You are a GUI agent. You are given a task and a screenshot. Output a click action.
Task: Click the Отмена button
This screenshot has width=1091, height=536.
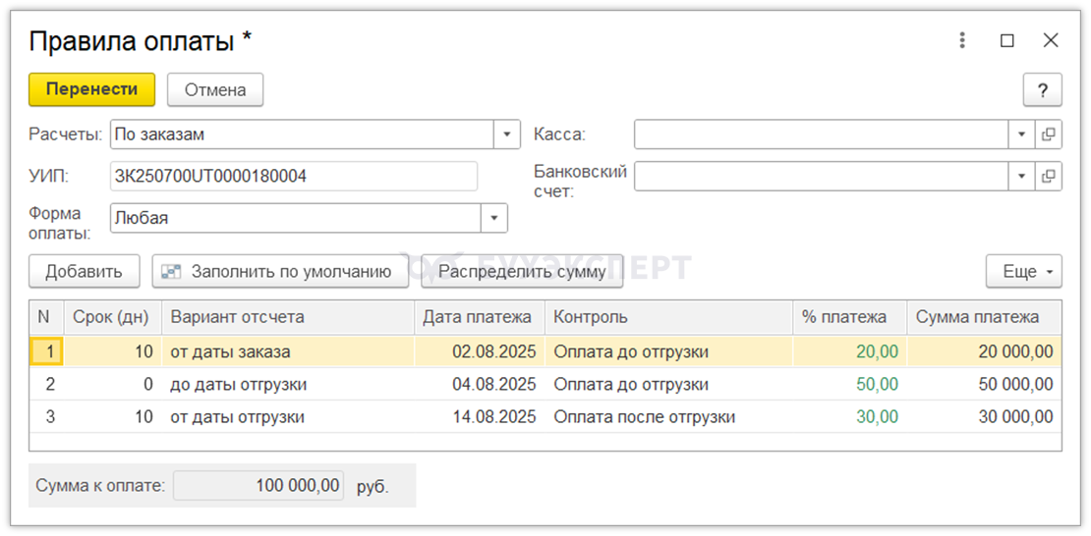215,90
